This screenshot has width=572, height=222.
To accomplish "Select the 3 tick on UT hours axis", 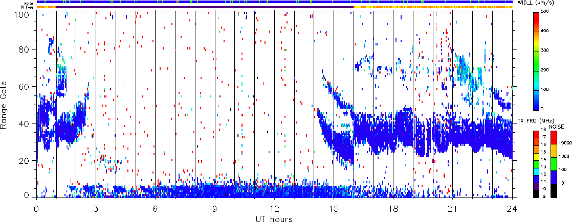I will [x=96, y=209].
